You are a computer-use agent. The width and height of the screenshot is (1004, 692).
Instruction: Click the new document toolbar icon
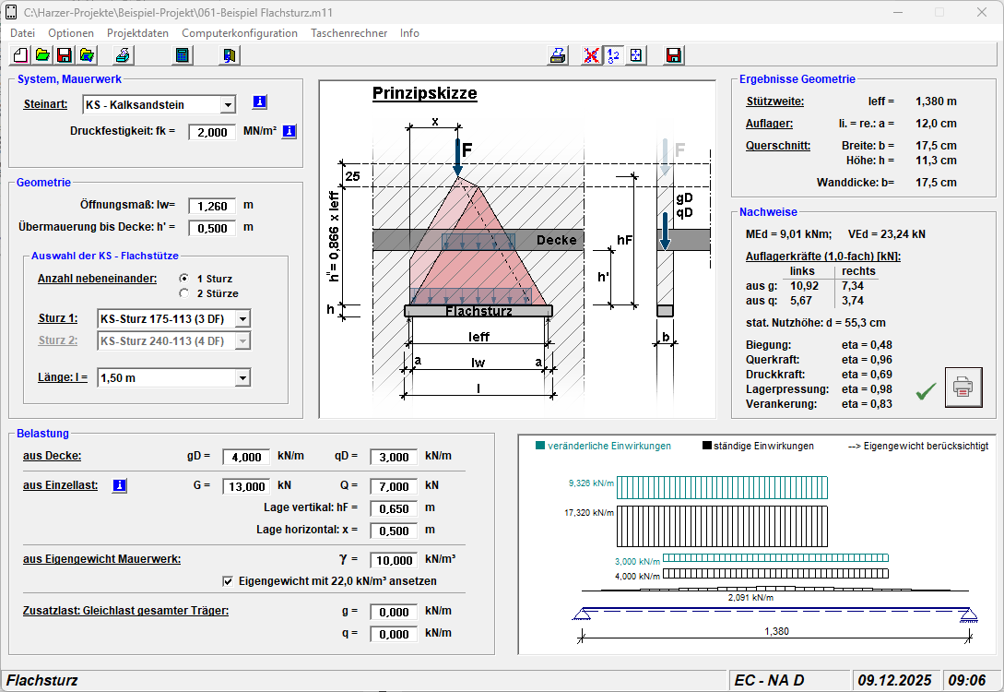coord(21,55)
